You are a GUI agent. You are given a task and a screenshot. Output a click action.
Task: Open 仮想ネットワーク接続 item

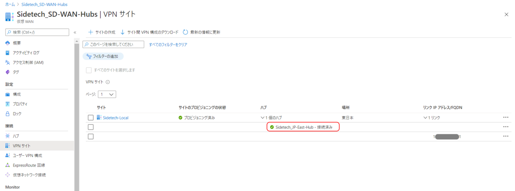point(29,175)
